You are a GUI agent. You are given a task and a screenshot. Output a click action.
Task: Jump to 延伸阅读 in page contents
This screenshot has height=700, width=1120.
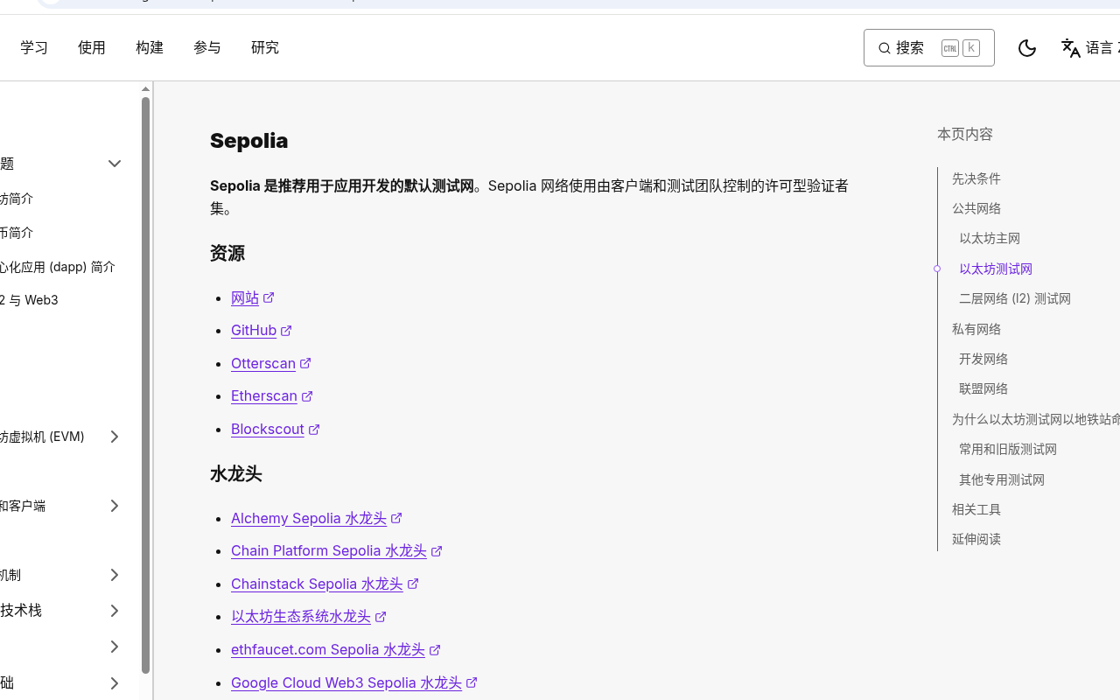pos(976,539)
